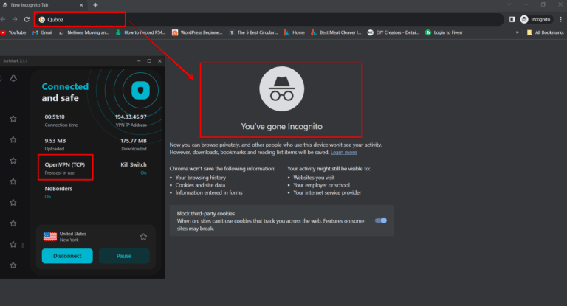
Task: Open the Learn more link
Action: point(343,152)
